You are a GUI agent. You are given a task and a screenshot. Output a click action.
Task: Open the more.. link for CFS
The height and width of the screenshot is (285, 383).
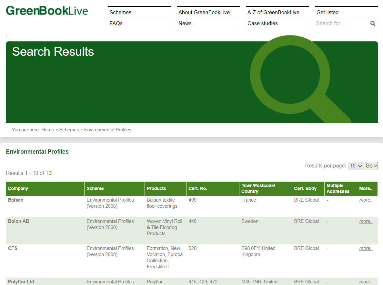(366, 248)
